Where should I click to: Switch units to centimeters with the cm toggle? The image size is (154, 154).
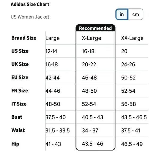point(136,14)
